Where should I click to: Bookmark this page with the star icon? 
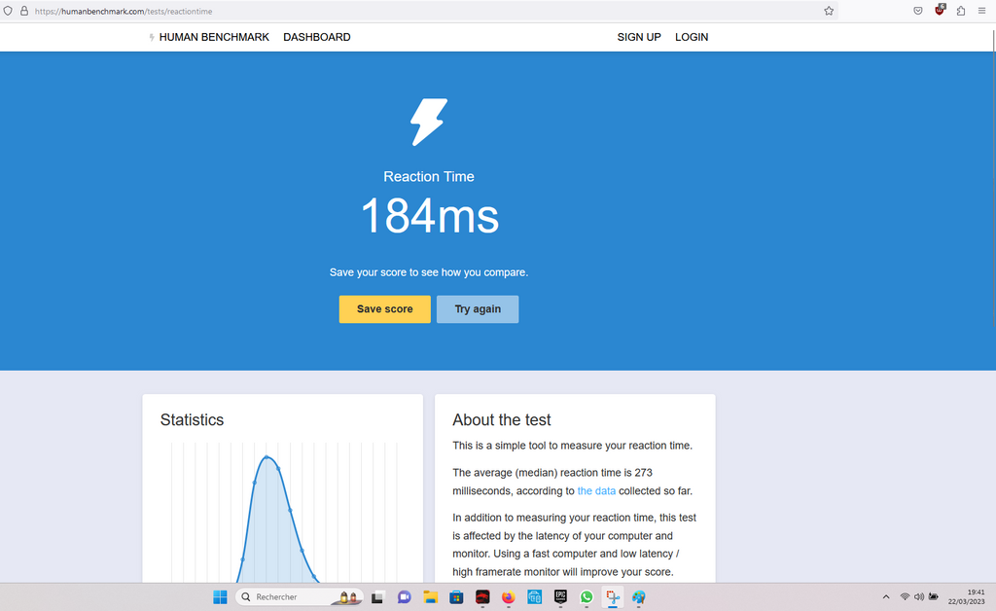coord(829,11)
